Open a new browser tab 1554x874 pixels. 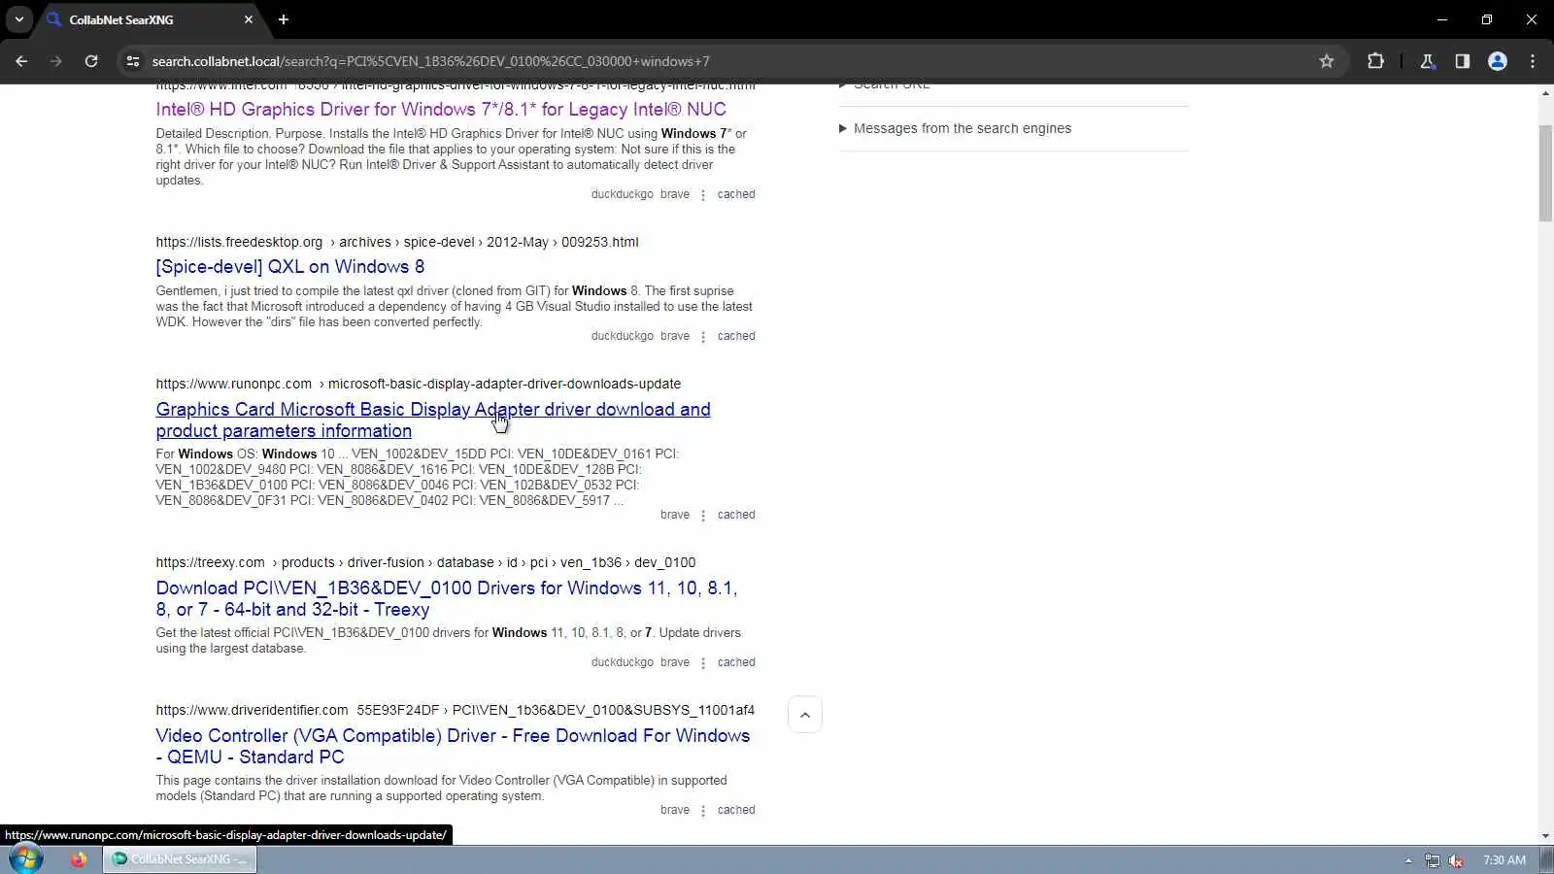click(x=284, y=19)
